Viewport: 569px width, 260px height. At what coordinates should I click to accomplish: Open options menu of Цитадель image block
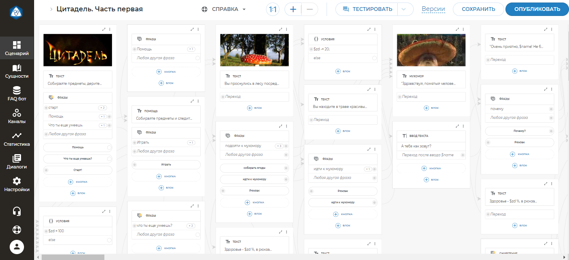[x=110, y=29]
